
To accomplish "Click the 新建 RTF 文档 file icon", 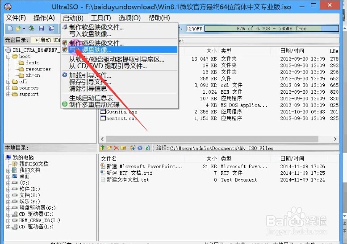I will (103, 173).
